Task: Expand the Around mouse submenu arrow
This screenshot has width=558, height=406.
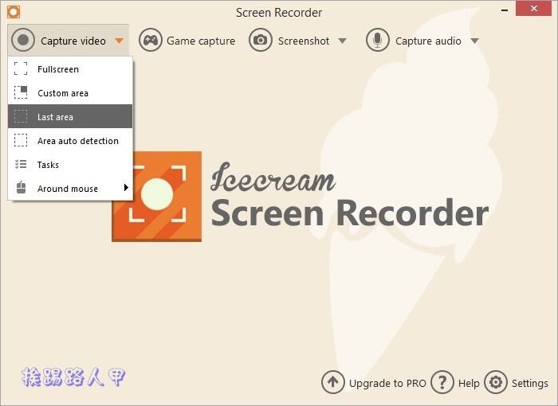Action: pos(126,187)
